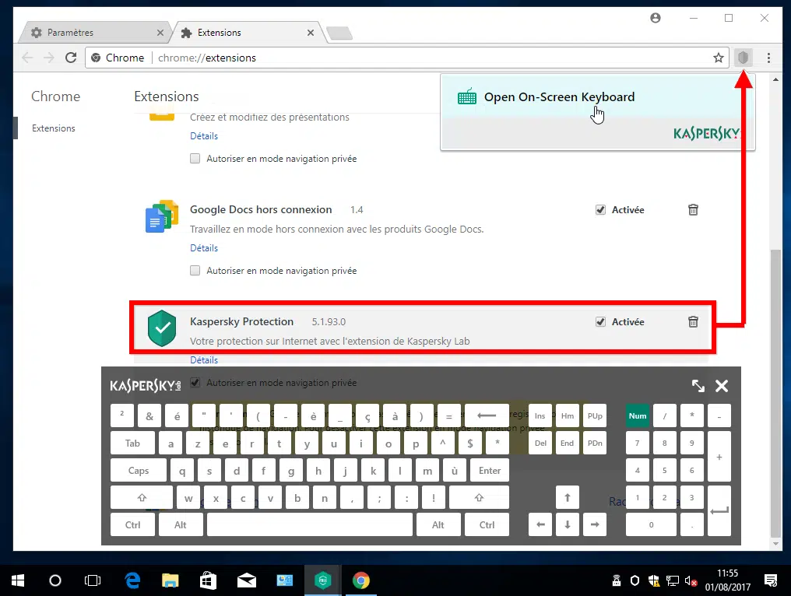Tap the backspace key on the virtual keyboard
This screenshot has height=596, width=791.
coord(487,416)
